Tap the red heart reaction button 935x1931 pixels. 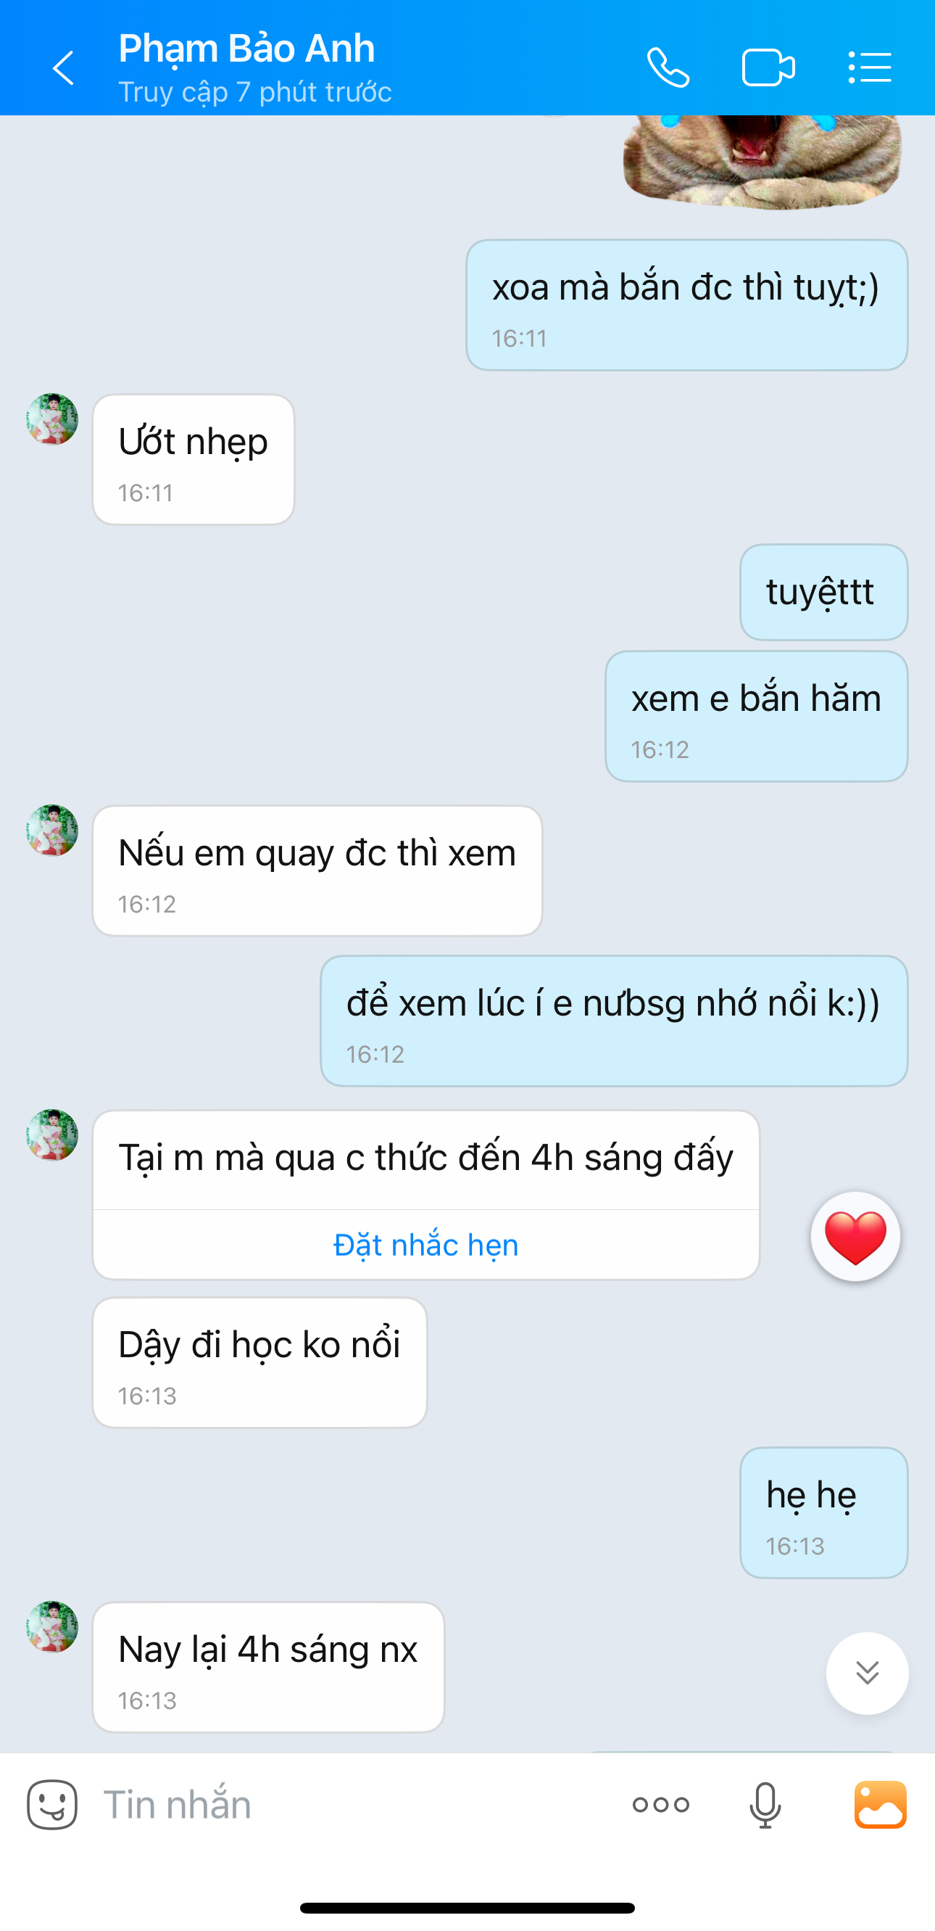click(855, 1236)
